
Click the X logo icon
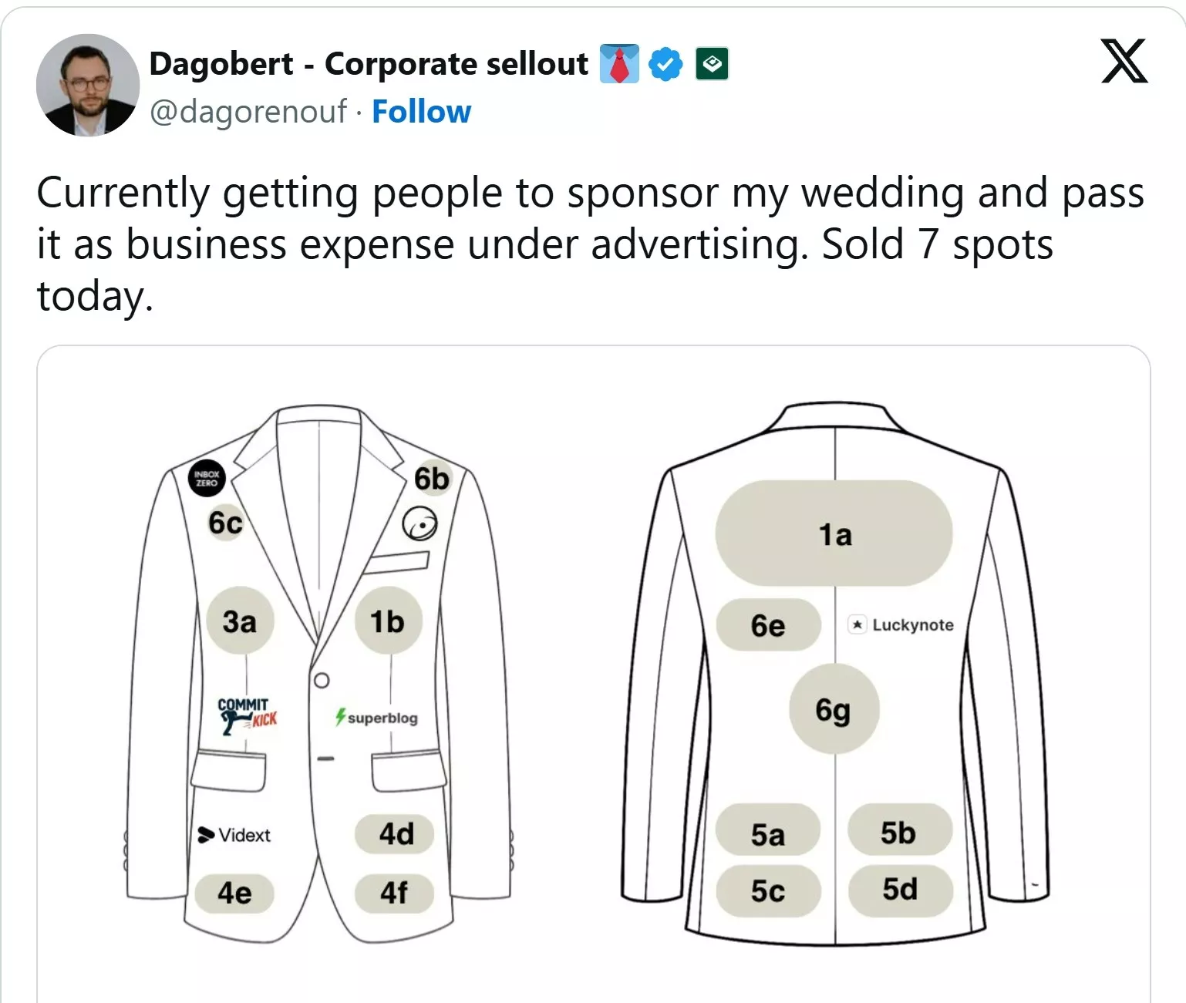coord(1124,62)
